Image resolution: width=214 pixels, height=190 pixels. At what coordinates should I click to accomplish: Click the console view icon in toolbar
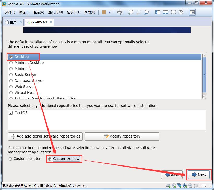(x=192, y=12)
